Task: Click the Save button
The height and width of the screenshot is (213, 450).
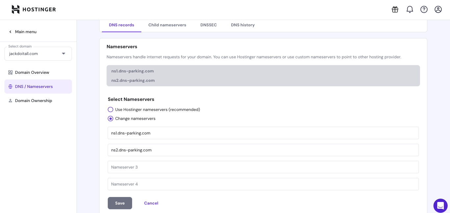Action: point(120,203)
